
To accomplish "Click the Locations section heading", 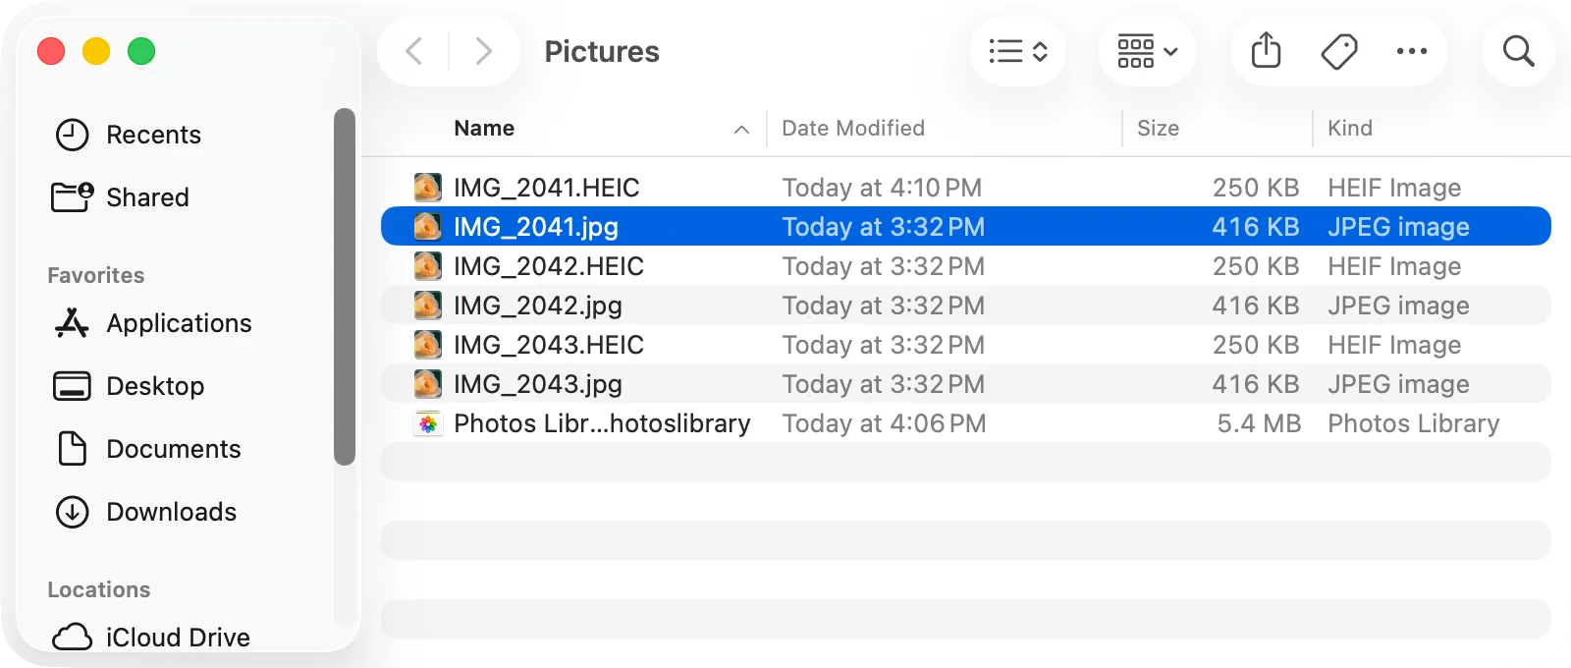I will click(99, 589).
